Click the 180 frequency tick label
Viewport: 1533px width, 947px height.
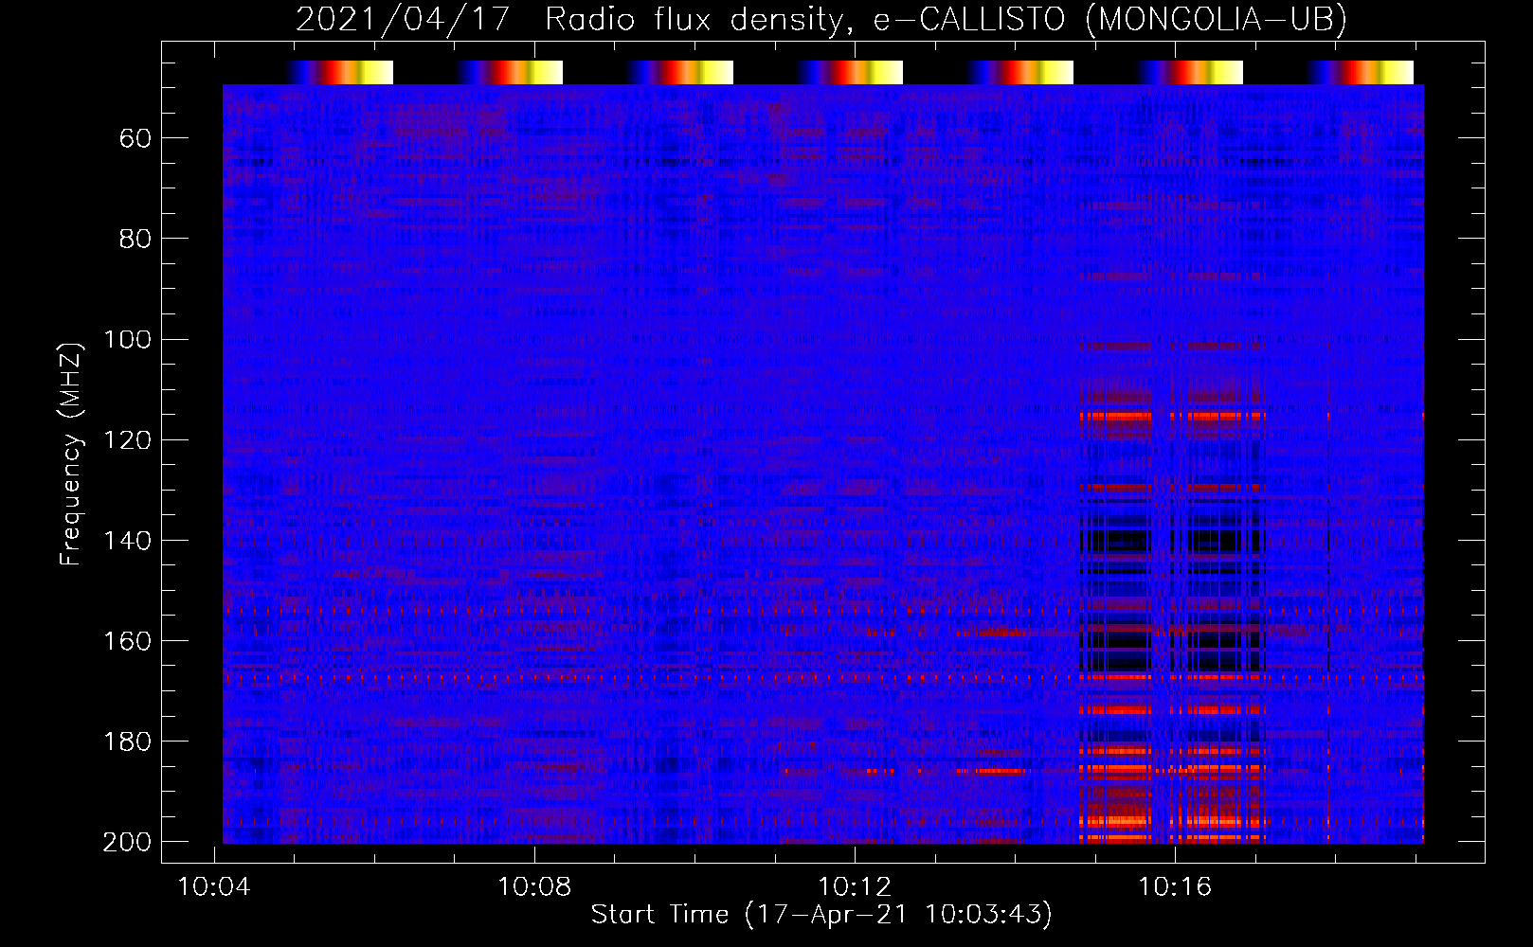[x=127, y=742]
